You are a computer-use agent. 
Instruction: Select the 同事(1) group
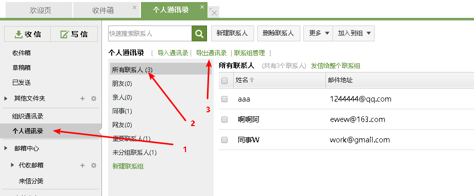[122, 111]
